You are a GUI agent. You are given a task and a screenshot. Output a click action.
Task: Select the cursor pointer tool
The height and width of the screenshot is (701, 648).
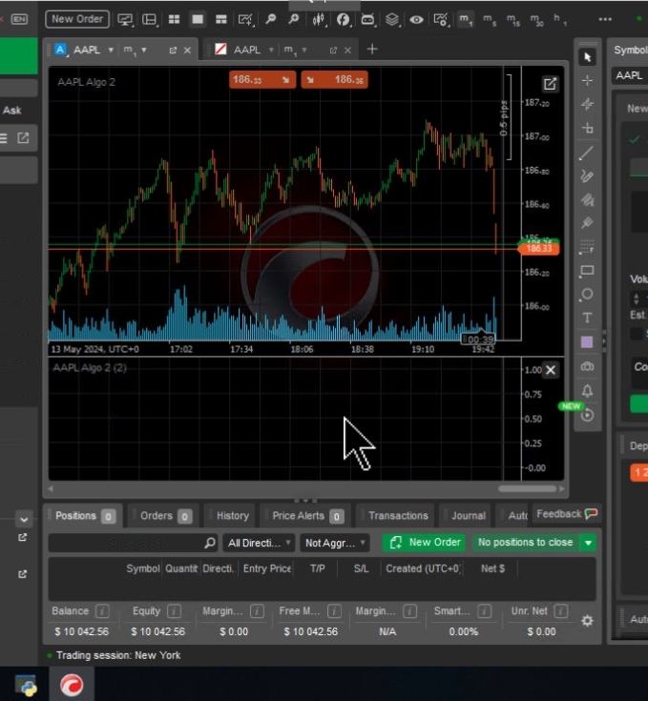[x=587, y=57]
